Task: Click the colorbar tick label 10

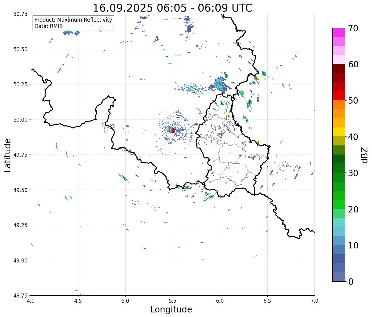Action: tap(353, 245)
